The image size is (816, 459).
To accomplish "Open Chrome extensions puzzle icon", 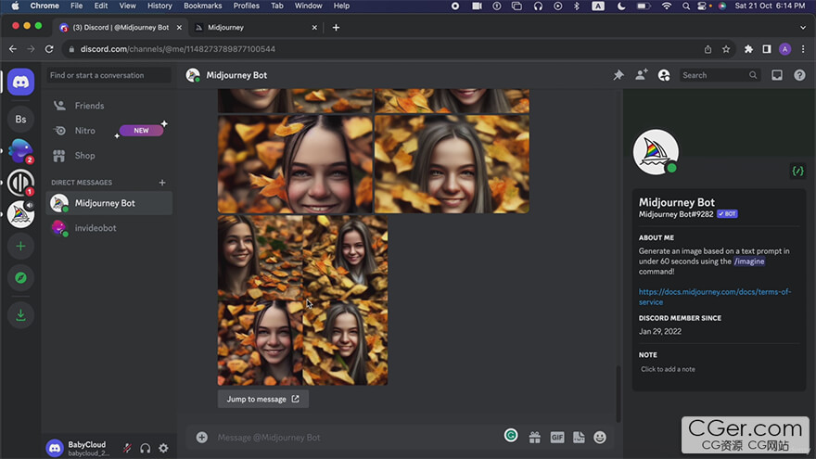I will click(748, 49).
